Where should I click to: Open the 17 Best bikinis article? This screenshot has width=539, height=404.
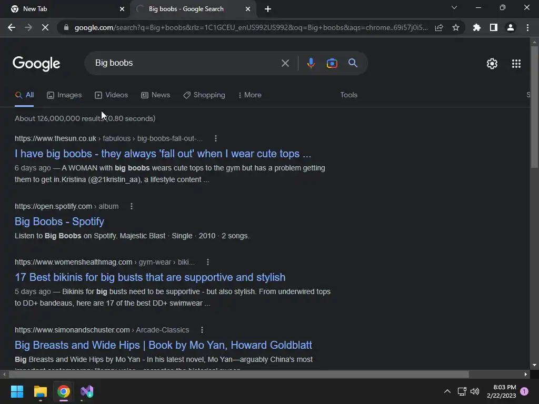[x=150, y=277]
